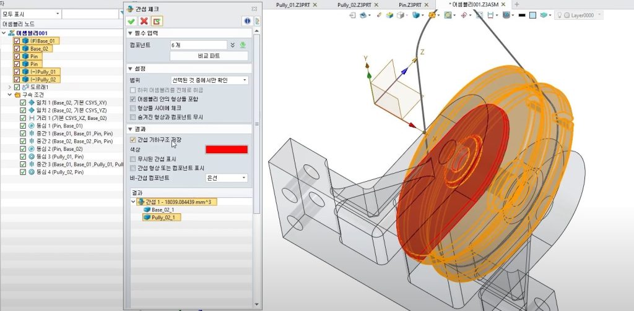The image size is (634, 311).
Task: Click the 구속 조건 folder icon
Action: (x=18, y=95)
